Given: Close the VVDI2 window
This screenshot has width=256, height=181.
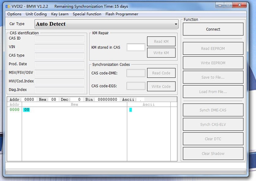Looking at the screenshot, I should [x=239, y=5].
